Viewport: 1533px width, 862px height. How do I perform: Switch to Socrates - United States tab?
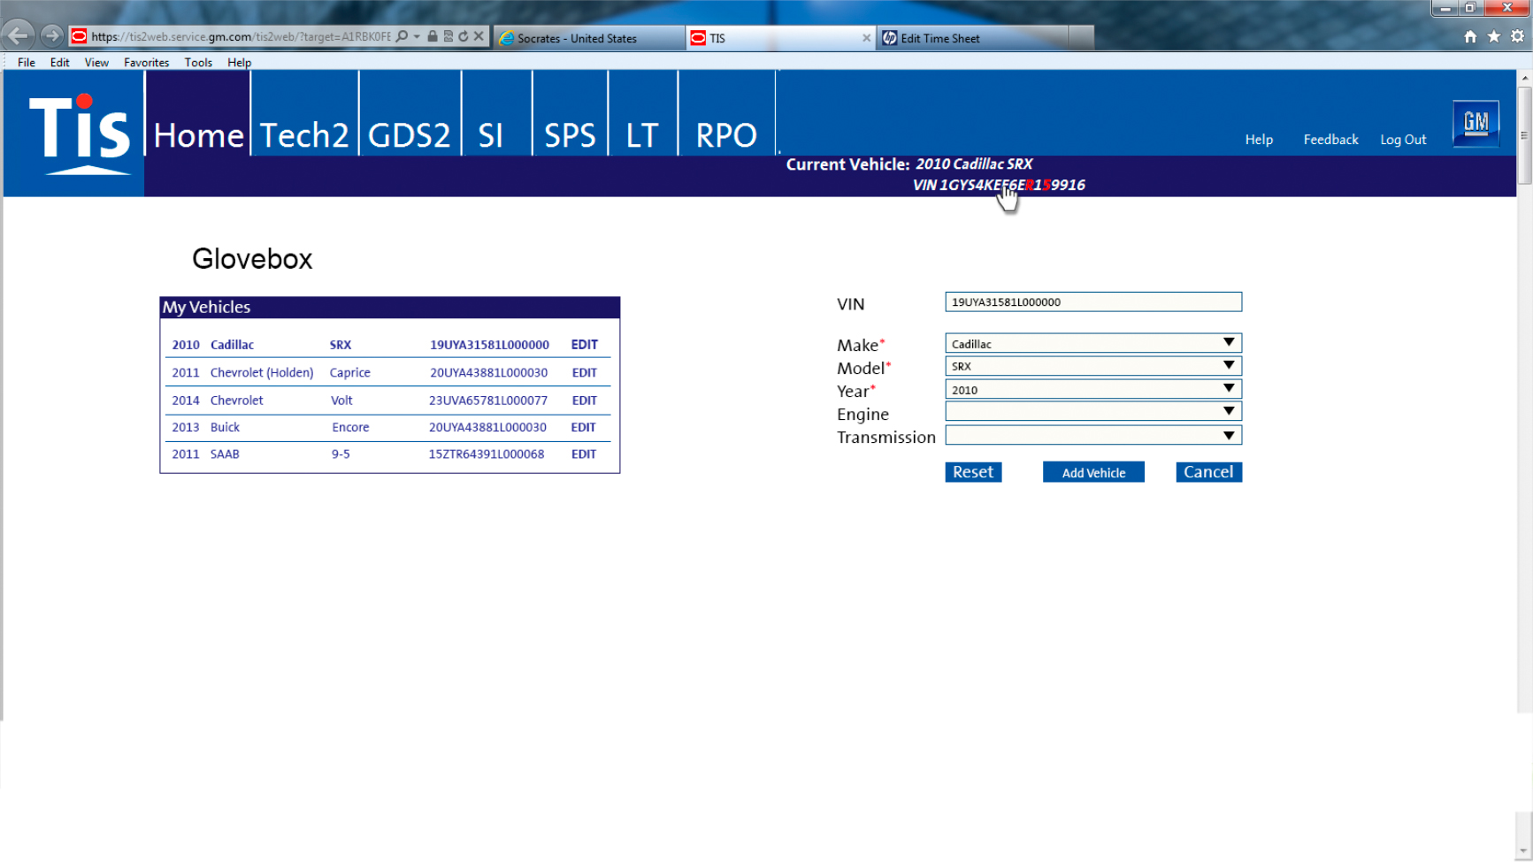point(588,38)
